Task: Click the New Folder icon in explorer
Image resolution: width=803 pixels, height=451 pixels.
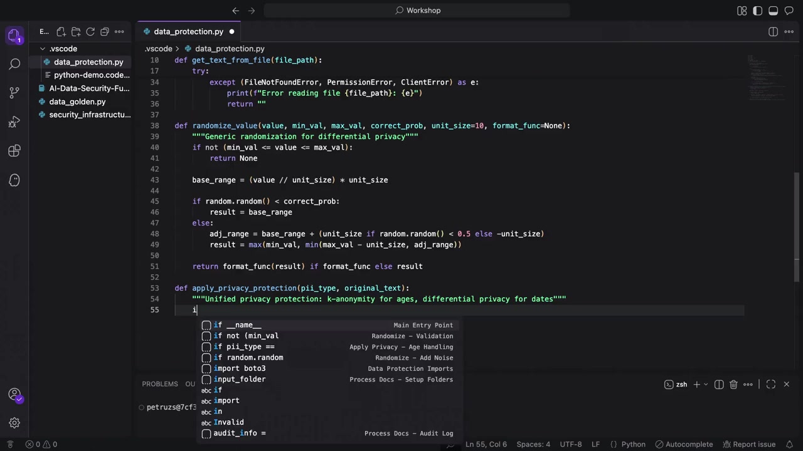Action: tap(76, 31)
